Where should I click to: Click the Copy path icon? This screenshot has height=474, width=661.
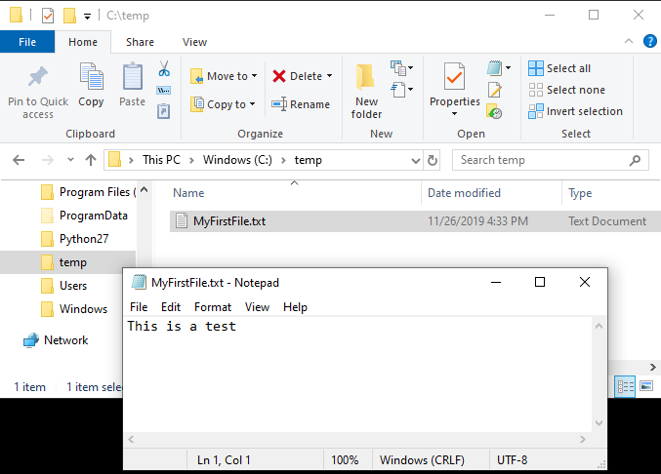coord(164,90)
